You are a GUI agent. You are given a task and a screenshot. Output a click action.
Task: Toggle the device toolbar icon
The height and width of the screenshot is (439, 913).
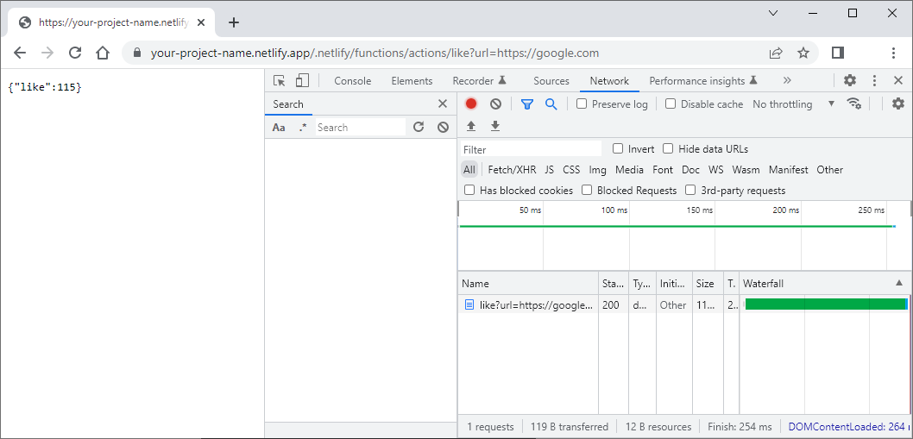tap(302, 80)
